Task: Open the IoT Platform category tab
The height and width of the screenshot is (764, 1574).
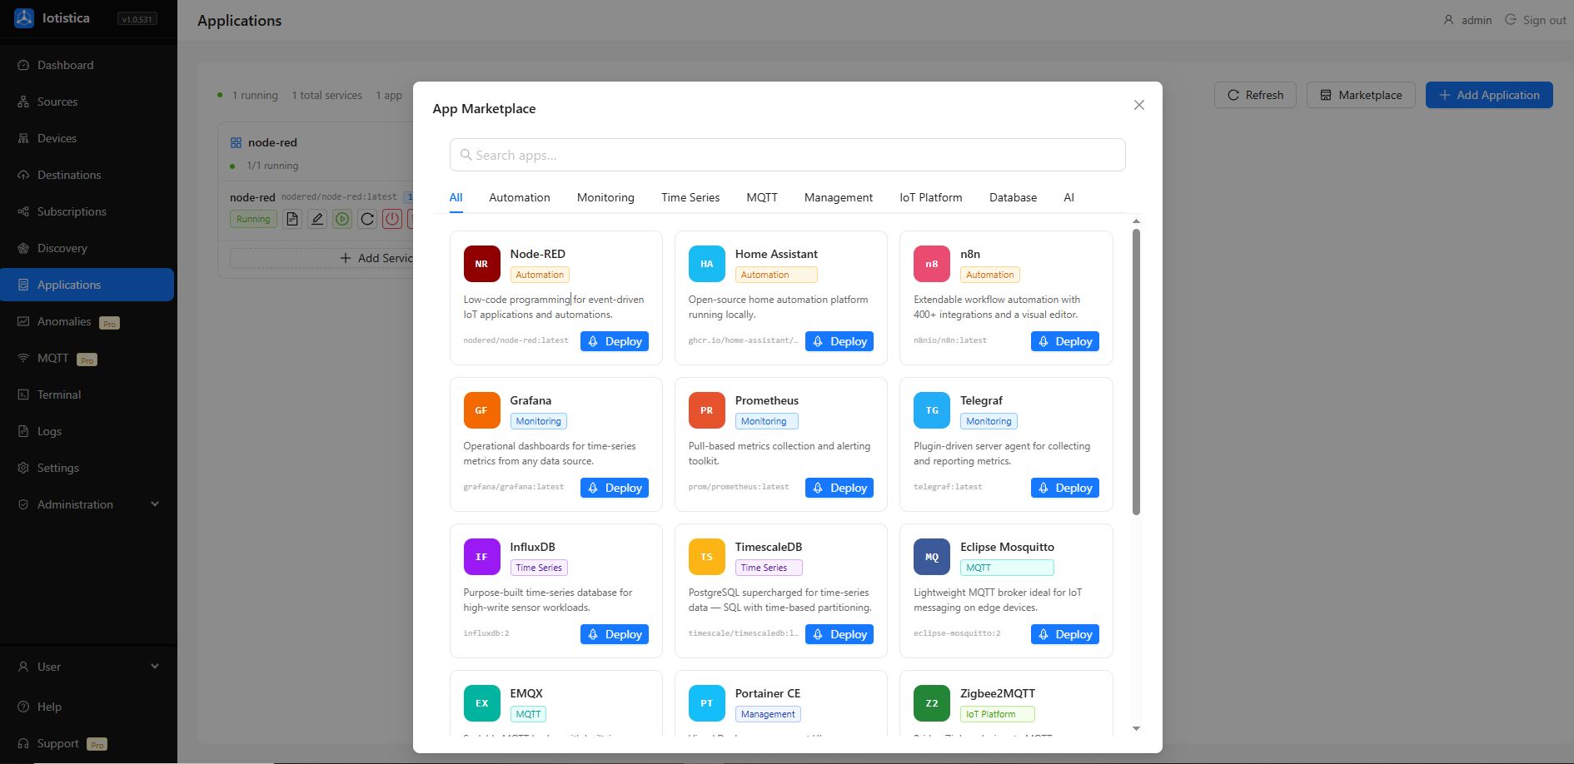Action: [931, 197]
